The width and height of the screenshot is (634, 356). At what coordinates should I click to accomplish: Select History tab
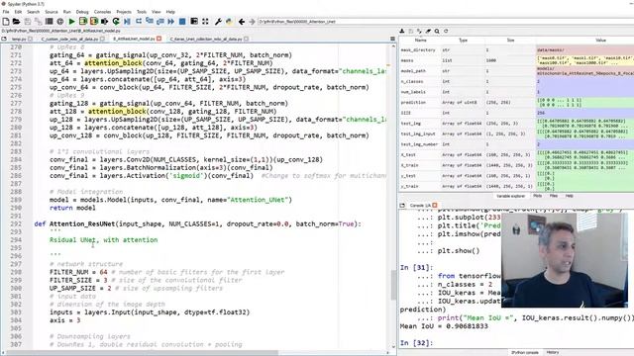(x=553, y=352)
